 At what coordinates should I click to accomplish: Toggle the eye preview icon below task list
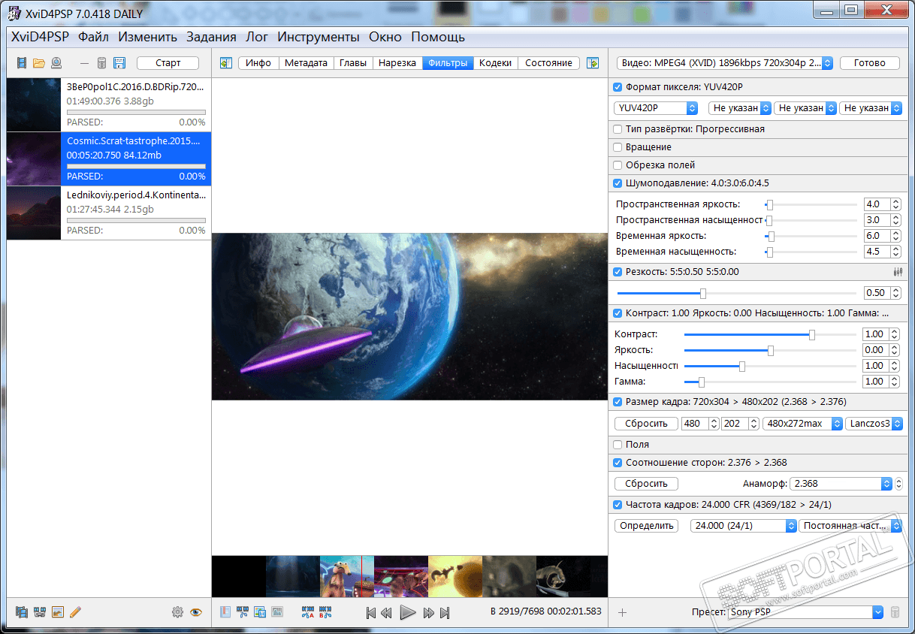click(196, 612)
